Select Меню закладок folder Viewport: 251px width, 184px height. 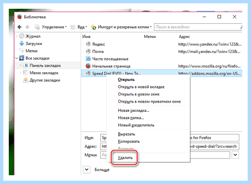[x=44, y=73]
